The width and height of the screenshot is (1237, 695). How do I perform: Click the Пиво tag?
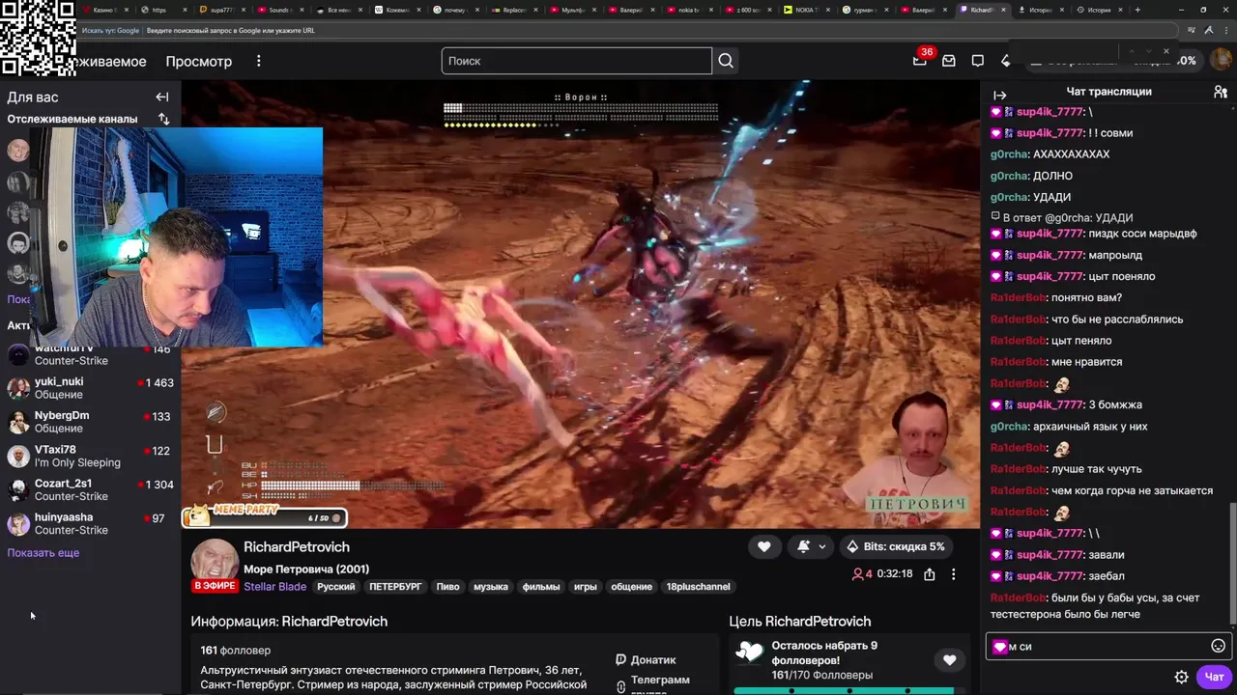click(x=447, y=587)
